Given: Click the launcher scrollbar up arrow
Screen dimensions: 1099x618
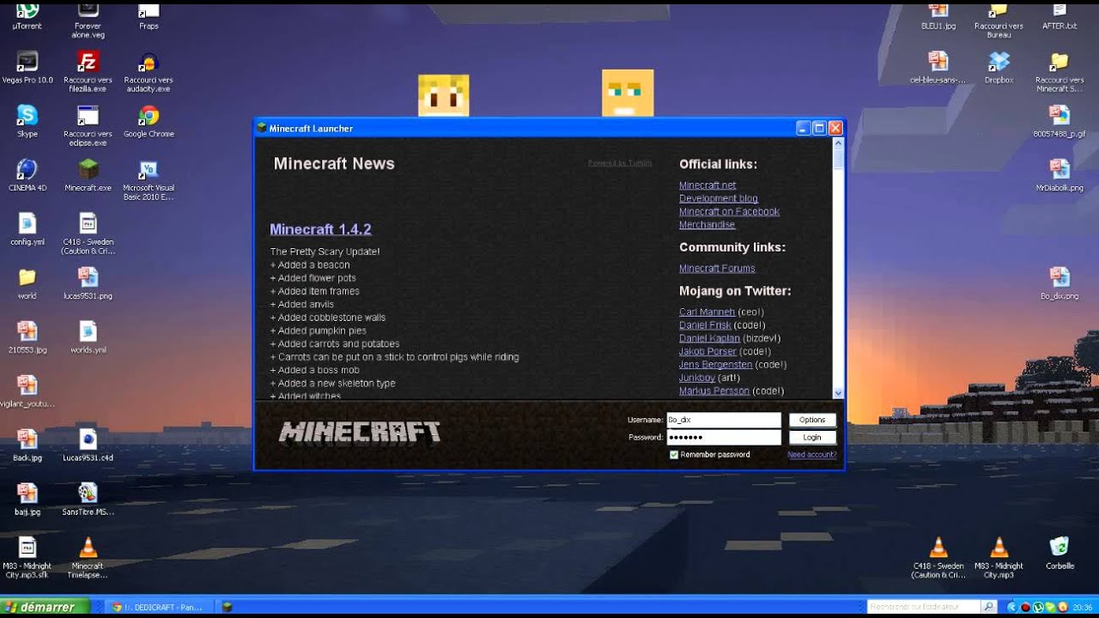Looking at the screenshot, I should 839,144.
